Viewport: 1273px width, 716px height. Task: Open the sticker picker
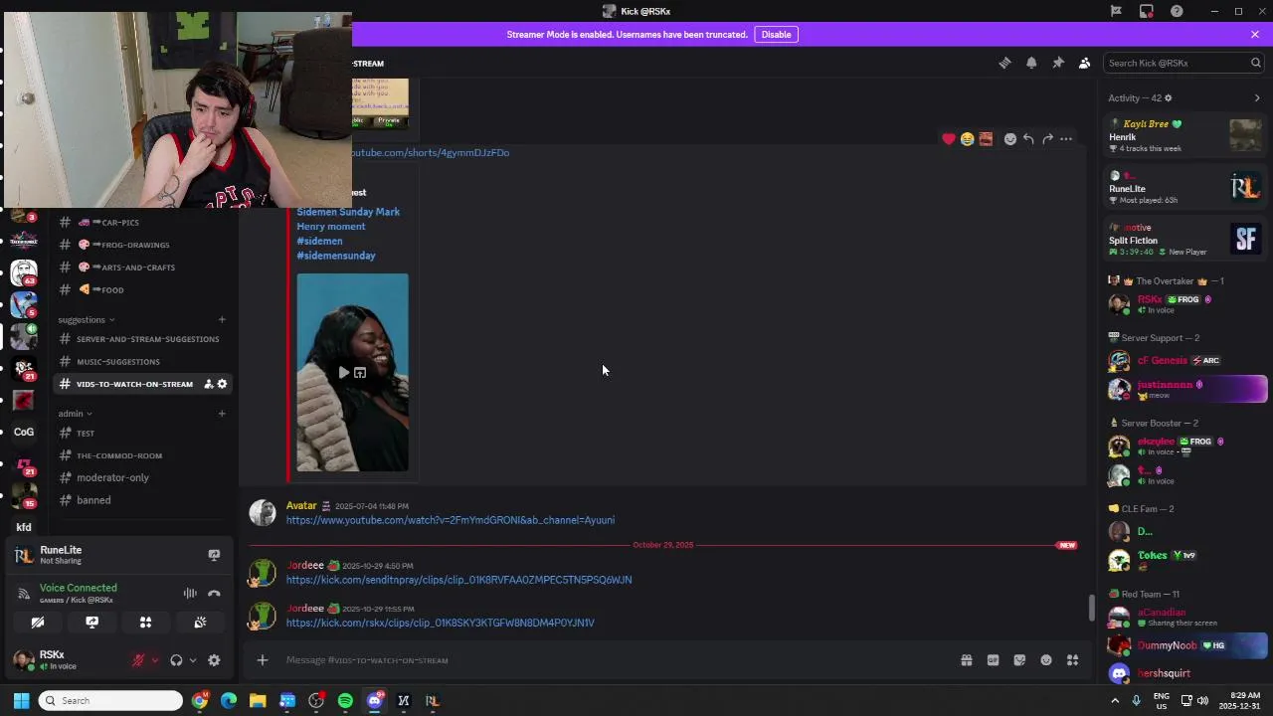tap(1019, 660)
